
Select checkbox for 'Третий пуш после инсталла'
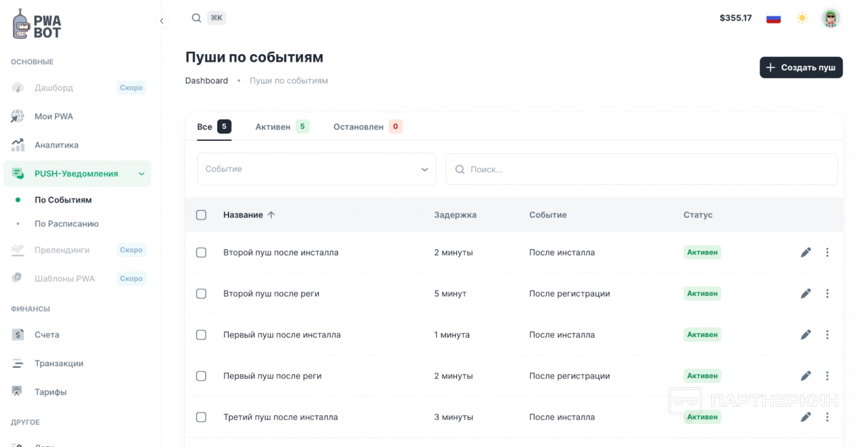201,417
